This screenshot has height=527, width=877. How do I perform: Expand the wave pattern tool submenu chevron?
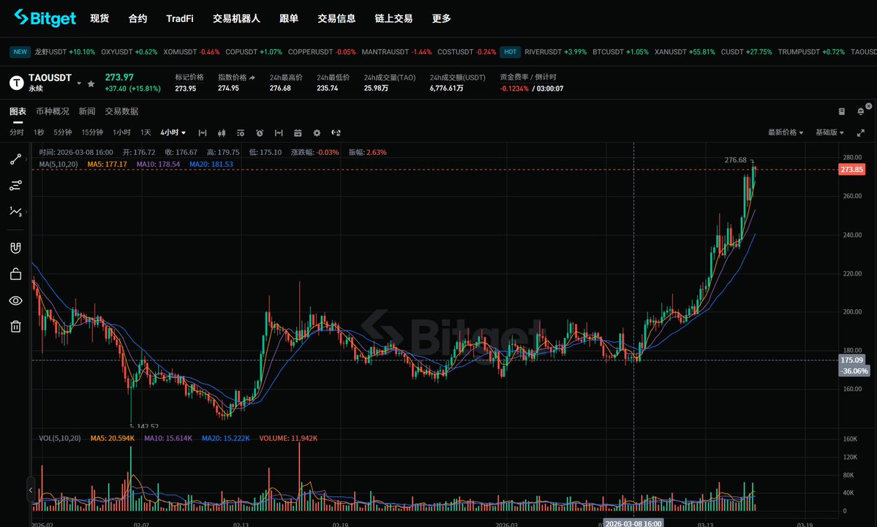(26, 211)
